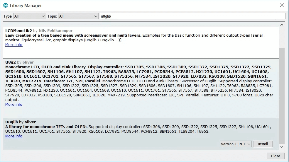
Task: Click the Arduino logo icon in title bar
Action: pyautogui.click(x=6, y=5)
